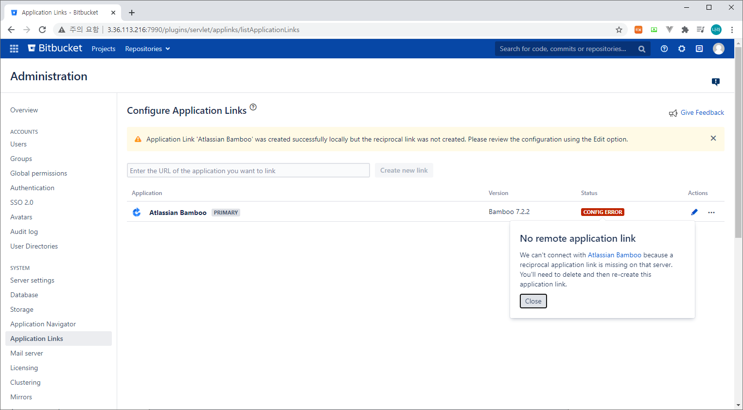Open Global permissions in sidebar
743x410 pixels.
[x=38, y=173]
